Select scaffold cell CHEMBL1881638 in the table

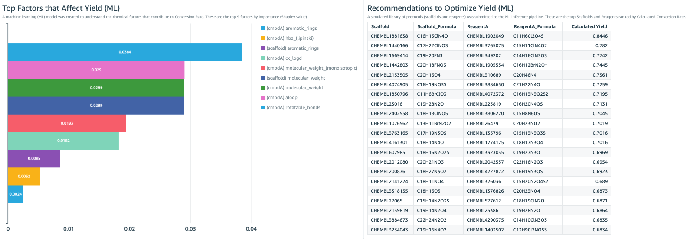coord(389,36)
